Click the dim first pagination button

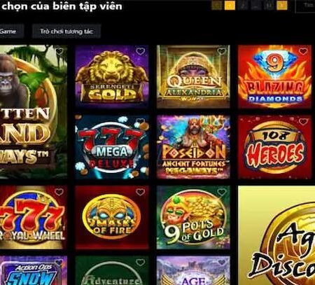[x=216, y=5]
